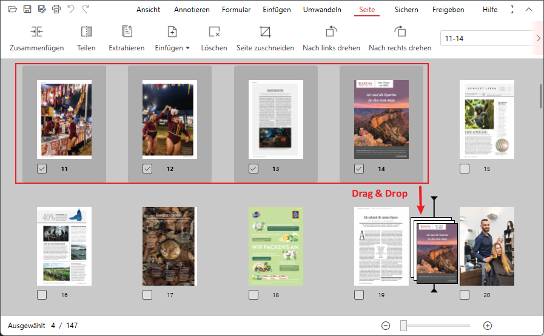Viewport: 544px width, 336px height.
Task: Uncheck page 13 checkbox
Action: click(x=254, y=169)
